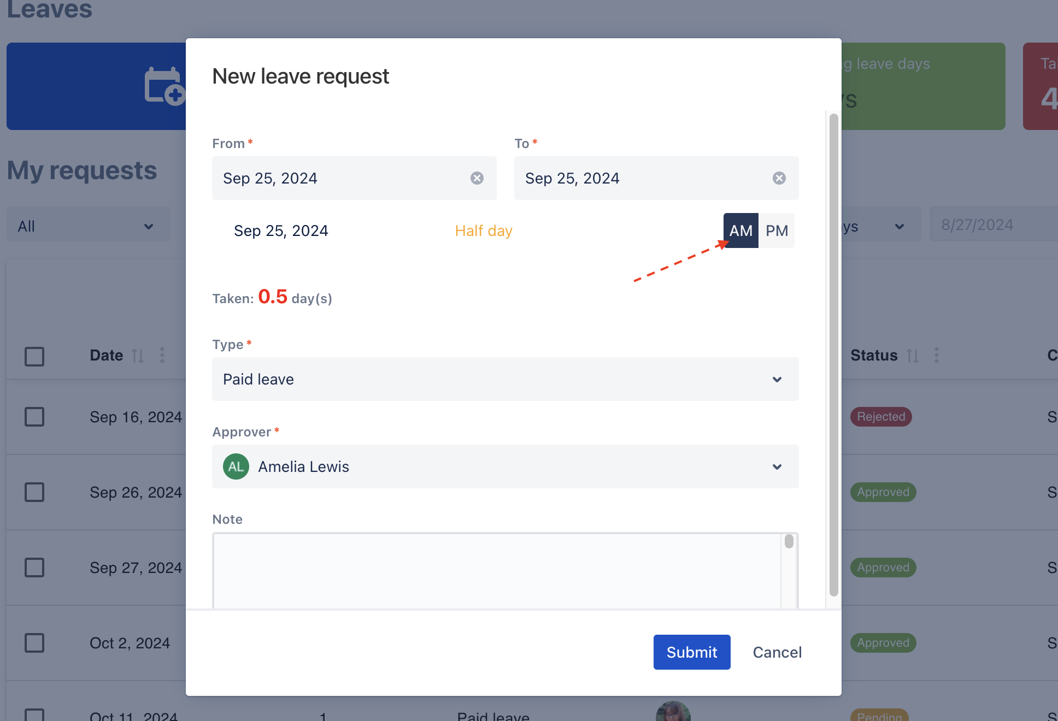1058x721 pixels.
Task: Cancel the new leave request
Action: click(777, 652)
